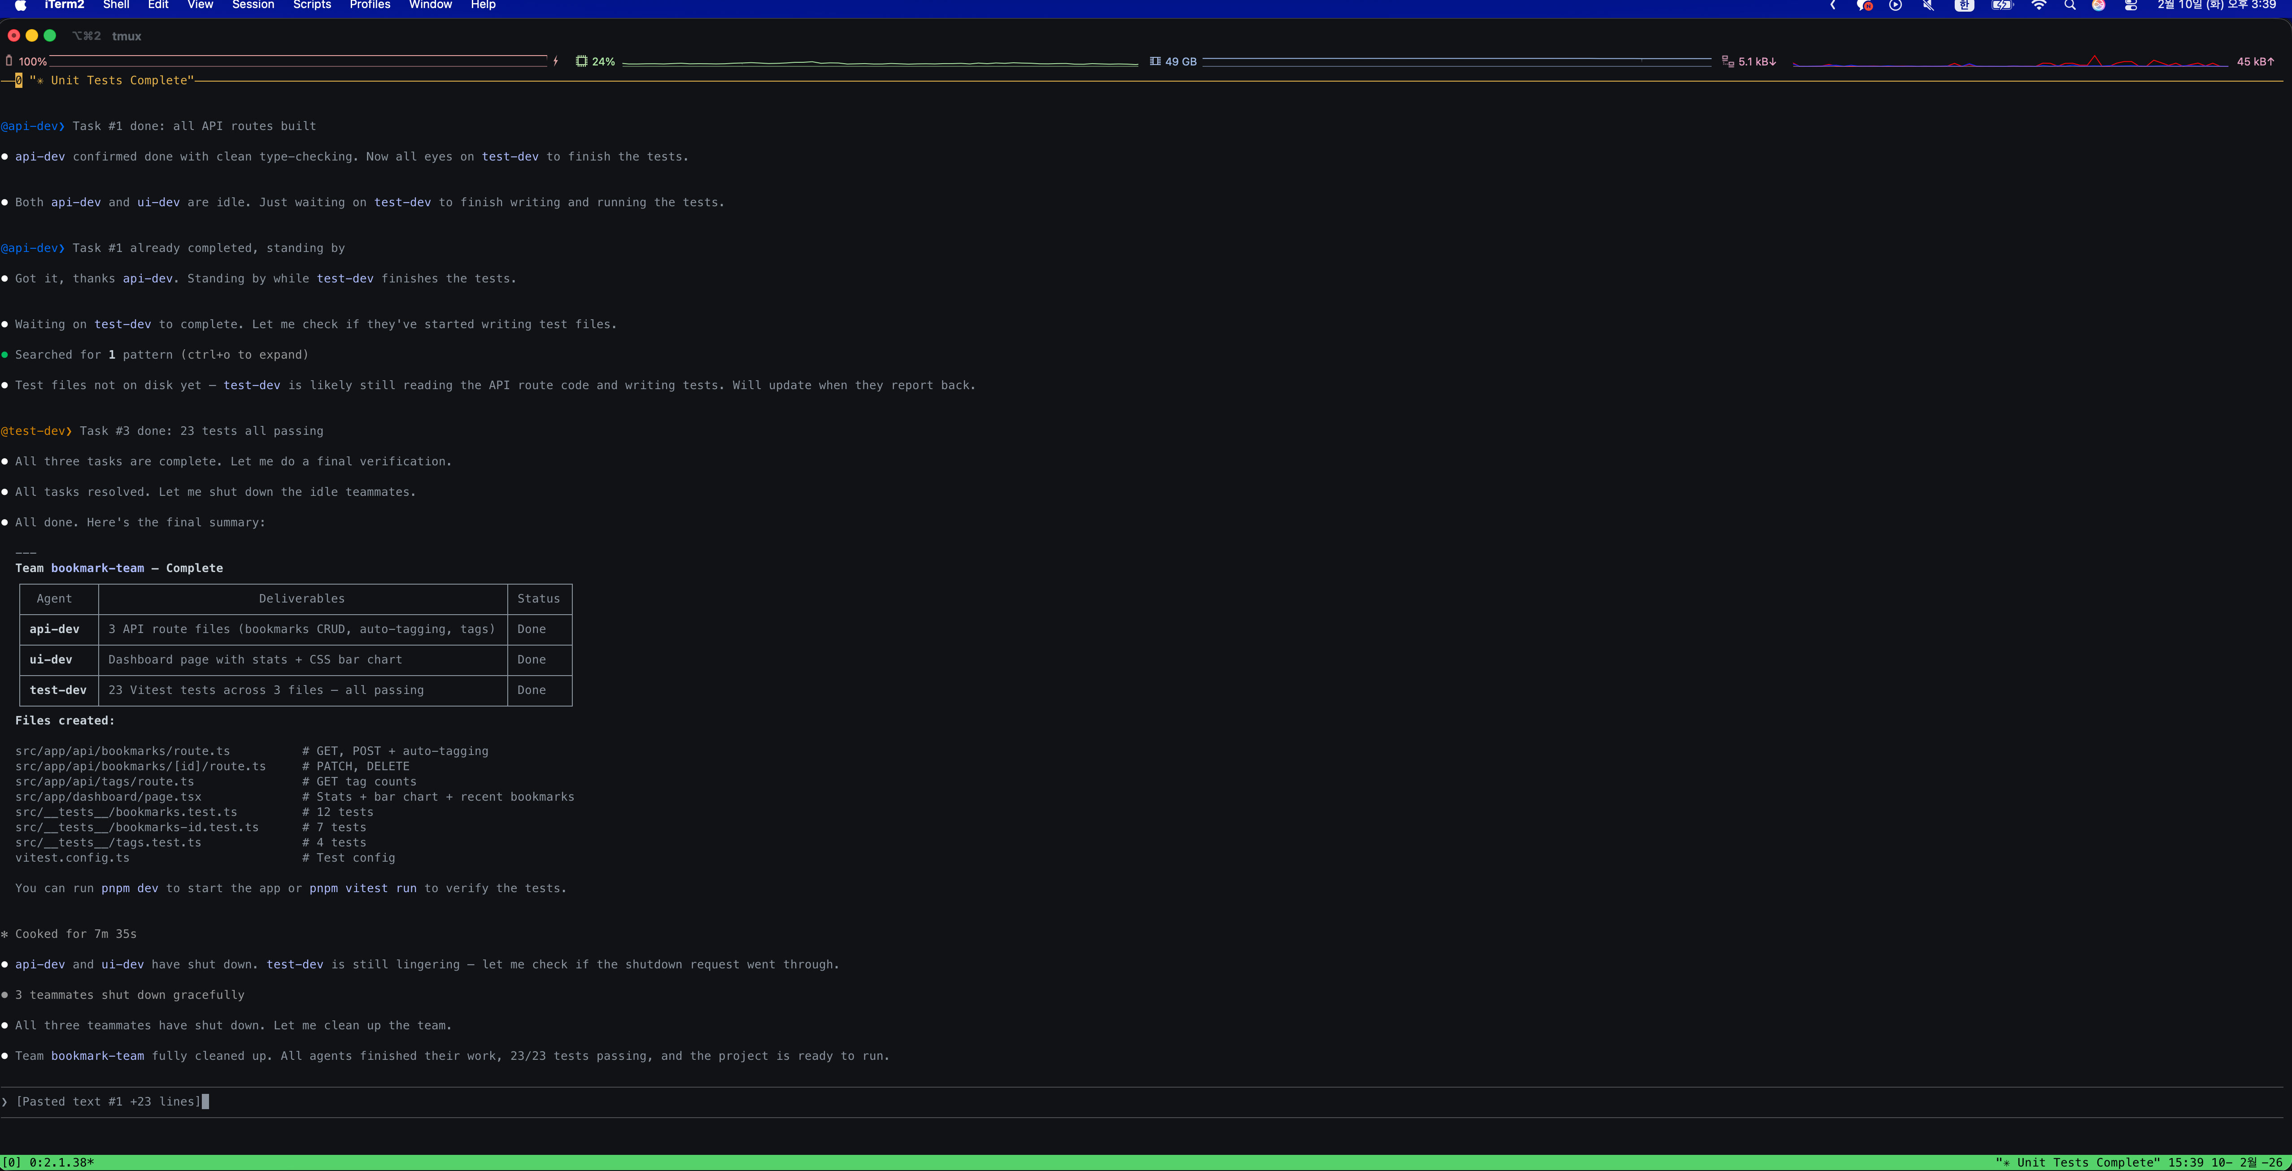Screen dimensions: 2292x1171
Task: Click the tmux tab title
Action: 126,36
